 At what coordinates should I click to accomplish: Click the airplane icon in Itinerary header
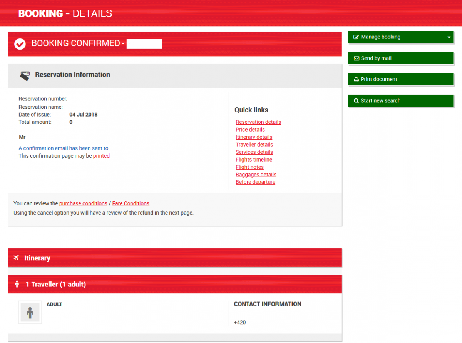[16, 258]
